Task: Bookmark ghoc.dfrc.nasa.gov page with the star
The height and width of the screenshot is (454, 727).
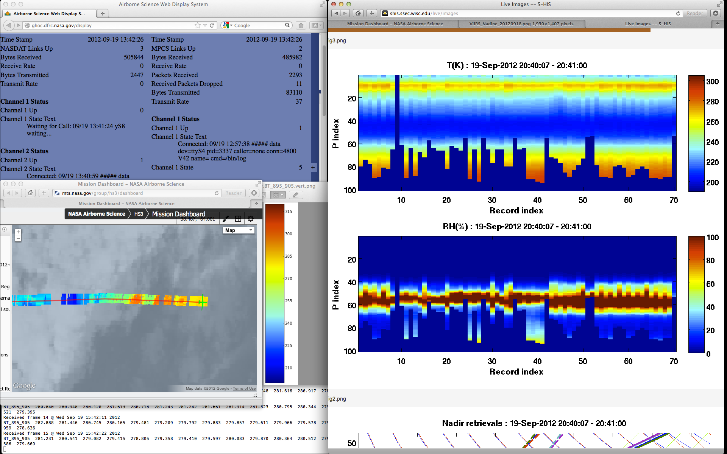Action: [197, 25]
